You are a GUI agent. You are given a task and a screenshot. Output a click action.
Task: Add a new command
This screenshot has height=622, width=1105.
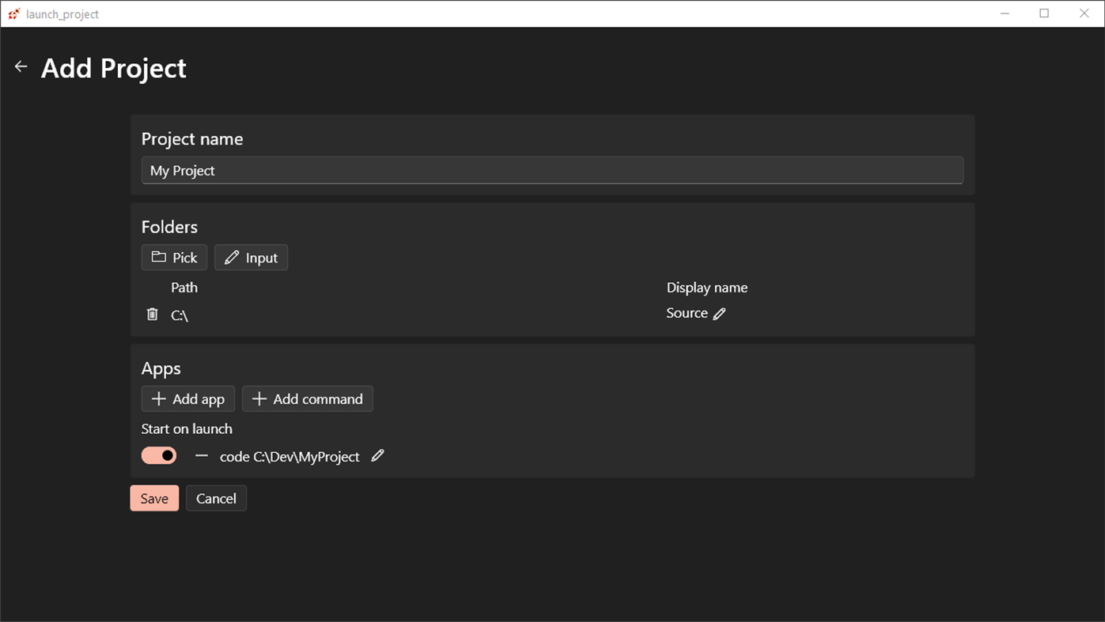pyautogui.click(x=308, y=399)
